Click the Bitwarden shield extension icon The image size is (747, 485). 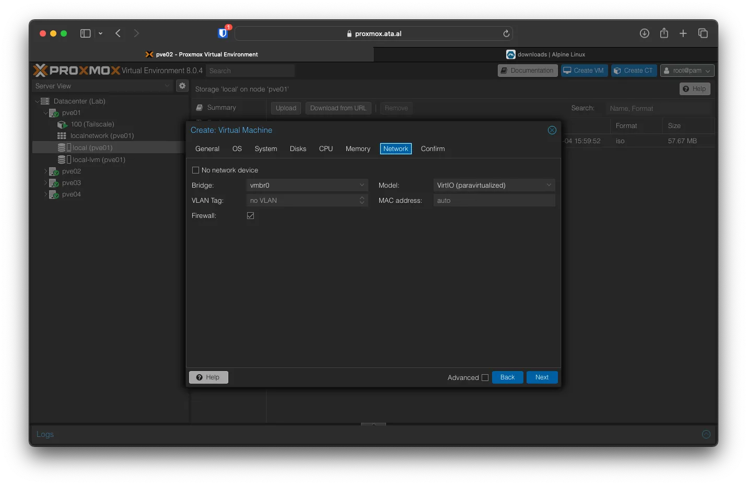[x=223, y=33]
